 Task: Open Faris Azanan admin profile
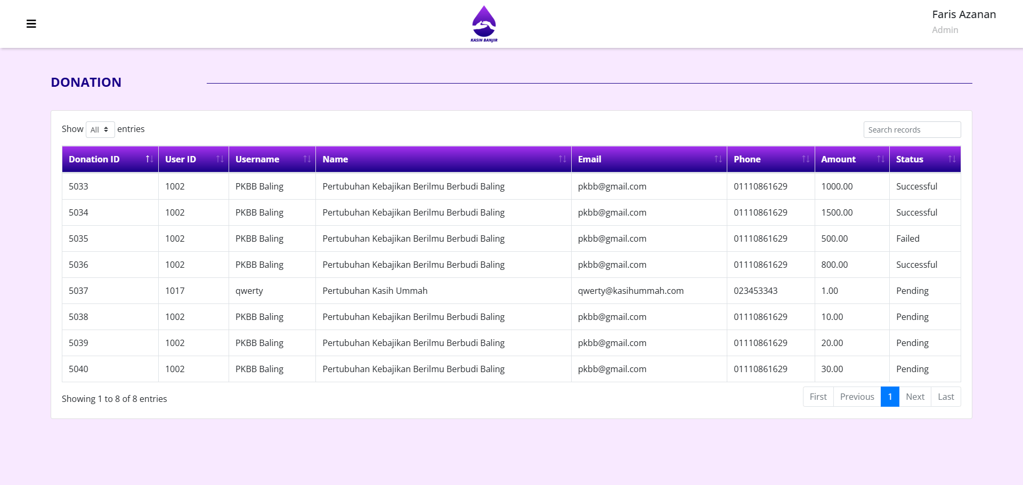click(963, 21)
